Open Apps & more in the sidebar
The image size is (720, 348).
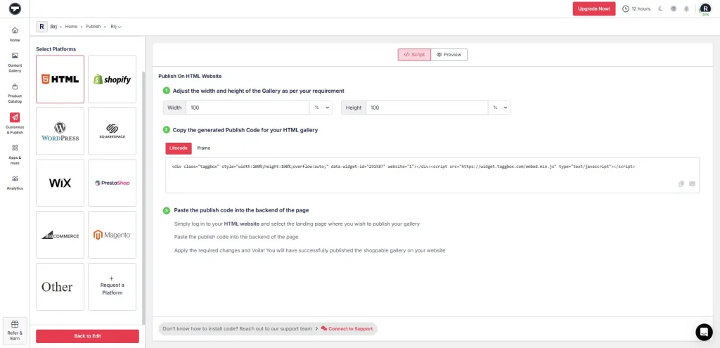click(x=15, y=154)
